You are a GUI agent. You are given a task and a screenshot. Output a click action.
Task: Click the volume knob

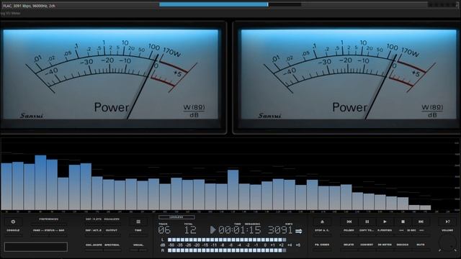tap(447, 243)
